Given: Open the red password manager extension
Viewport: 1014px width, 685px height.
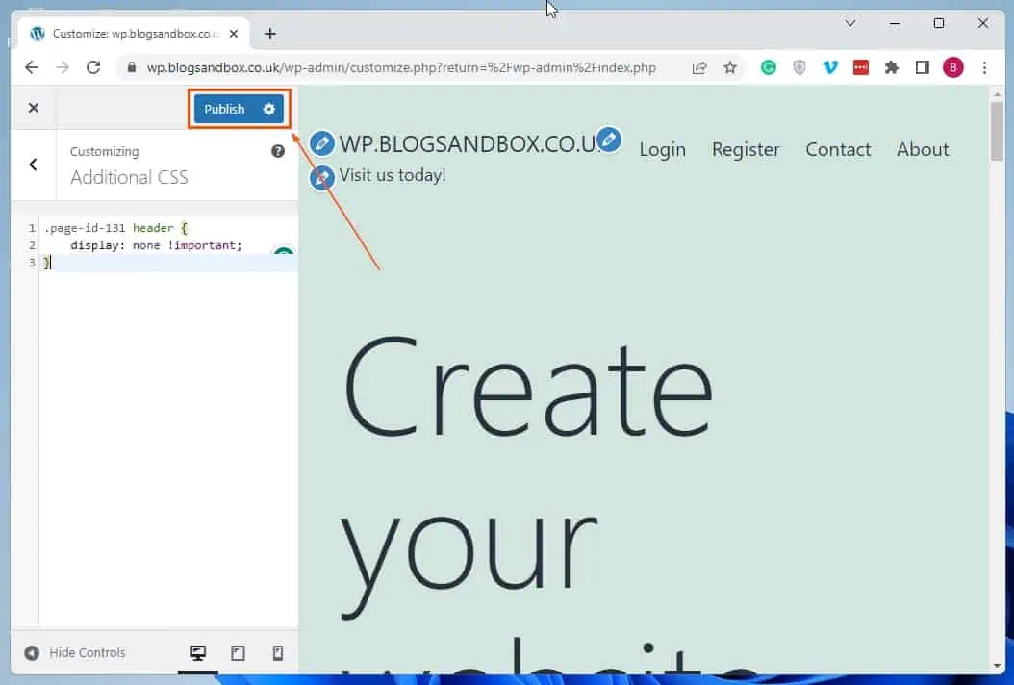Looking at the screenshot, I should 861,67.
